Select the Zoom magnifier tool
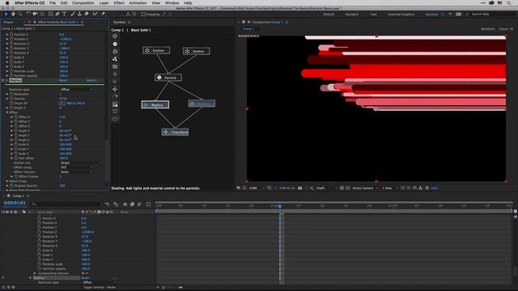The image size is (518, 291). pyautogui.click(x=20, y=15)
